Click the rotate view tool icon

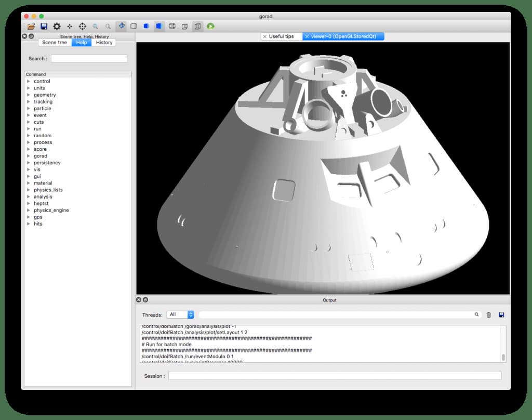[x=121, y=26]
